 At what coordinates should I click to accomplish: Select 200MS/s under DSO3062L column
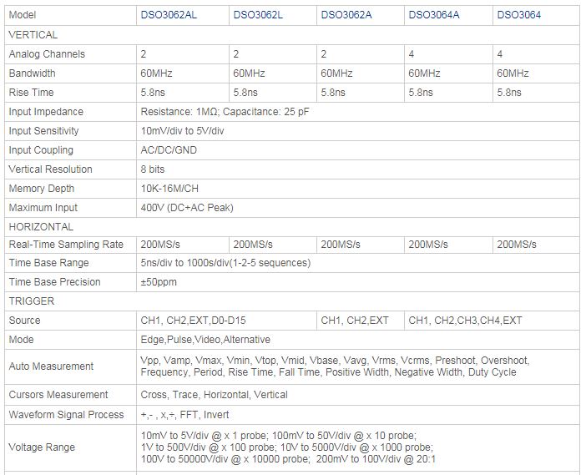[253, 245]
